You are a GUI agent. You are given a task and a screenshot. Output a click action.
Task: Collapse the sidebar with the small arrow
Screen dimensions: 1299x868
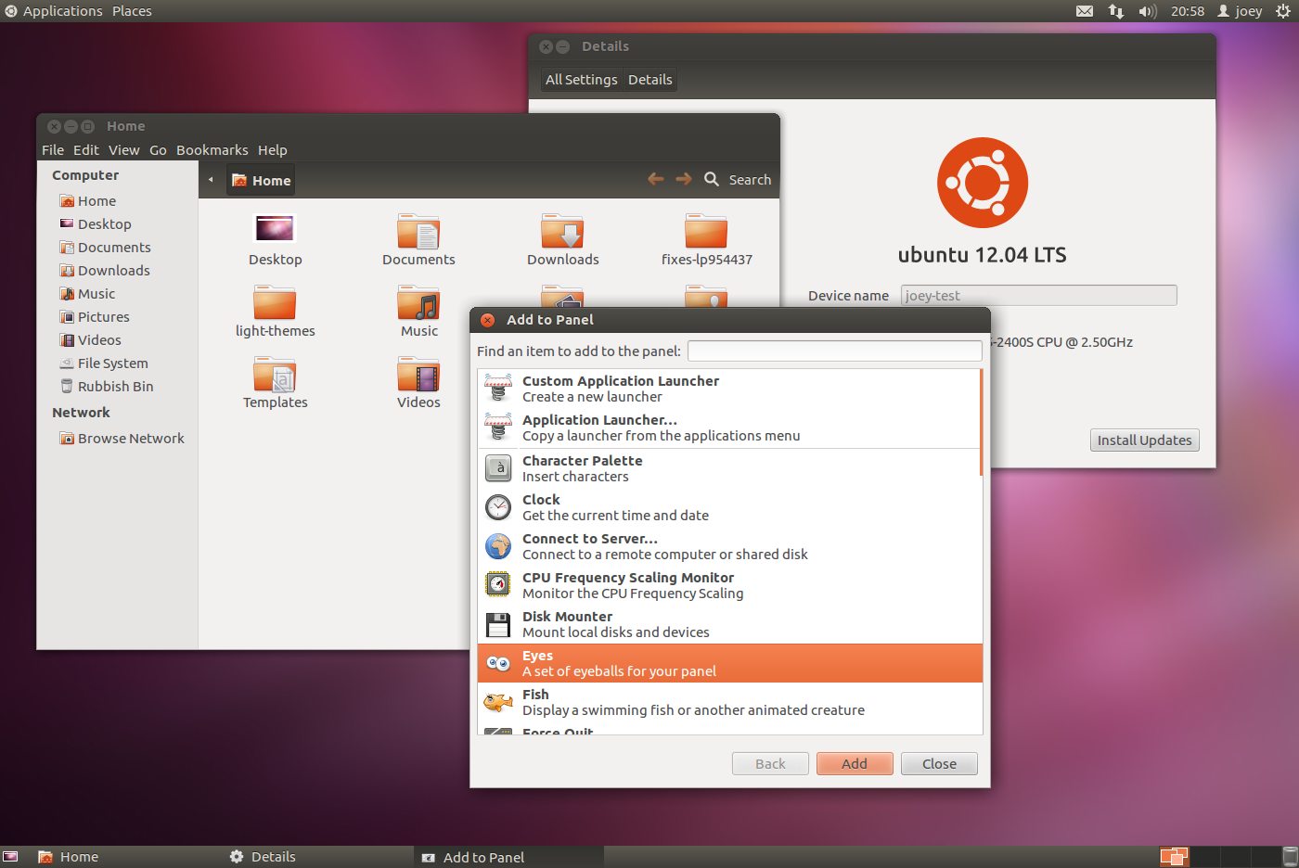[211, 180]
